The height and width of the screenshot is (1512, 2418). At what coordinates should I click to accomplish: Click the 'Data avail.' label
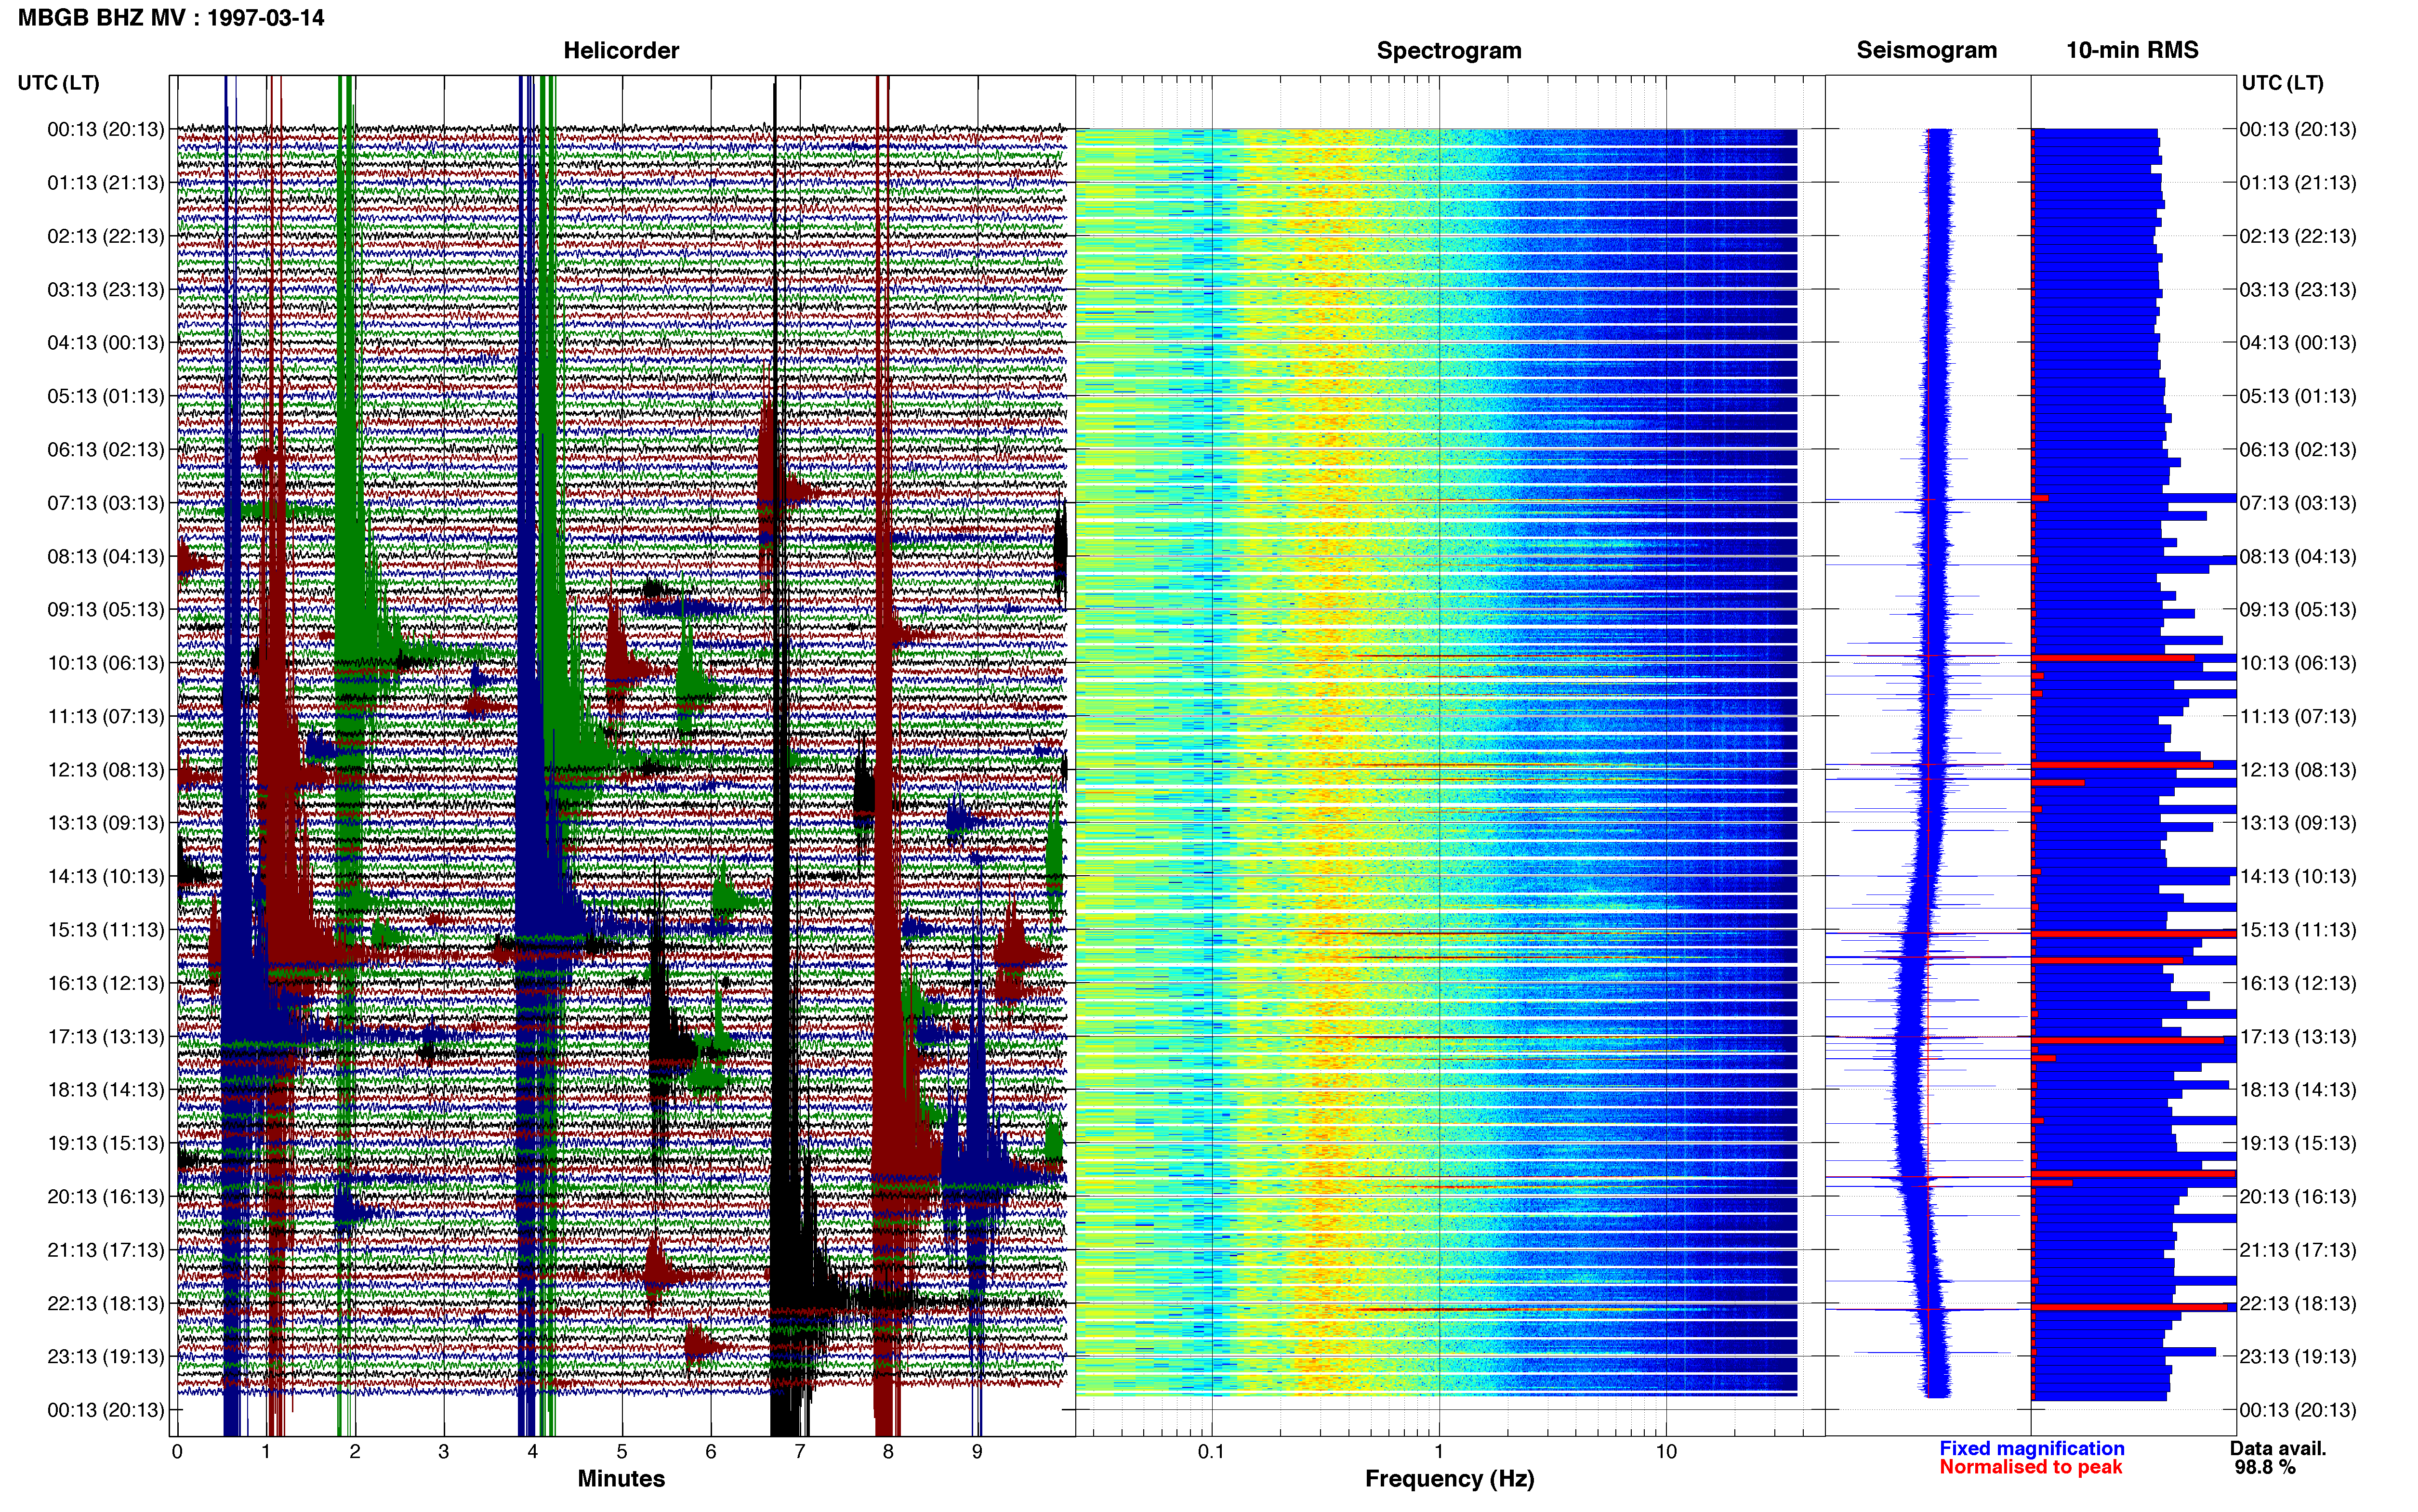[2278, 1448]
